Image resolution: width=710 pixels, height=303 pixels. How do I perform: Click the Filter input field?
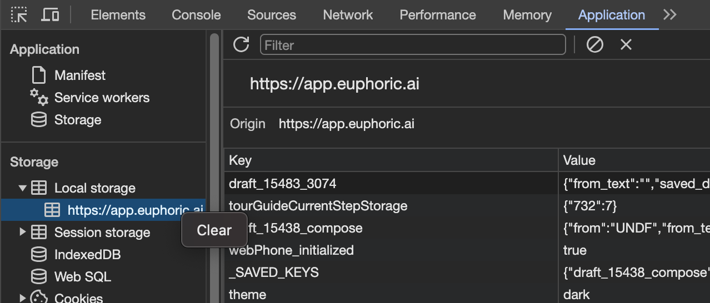click(412, 45)
